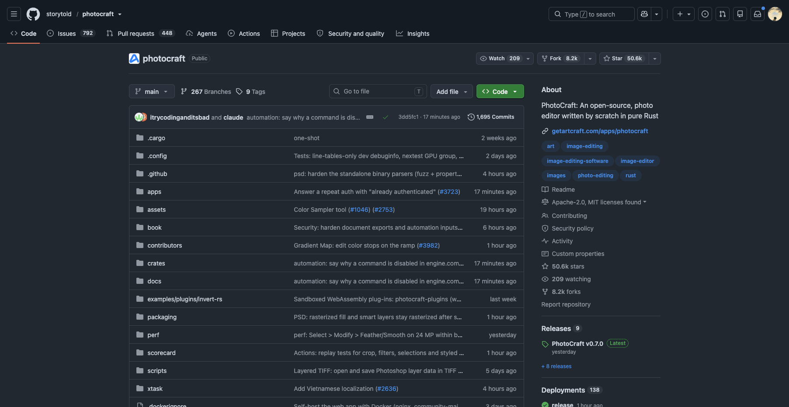Open the crates folder

click(156, 263)
